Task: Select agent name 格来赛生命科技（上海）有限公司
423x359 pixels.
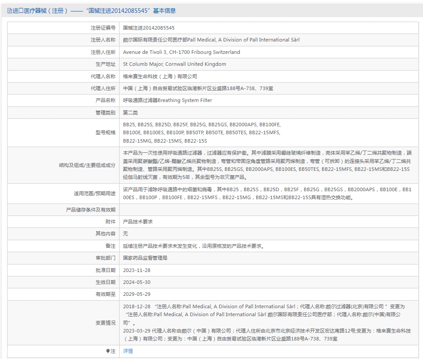Action: (160, 76)
